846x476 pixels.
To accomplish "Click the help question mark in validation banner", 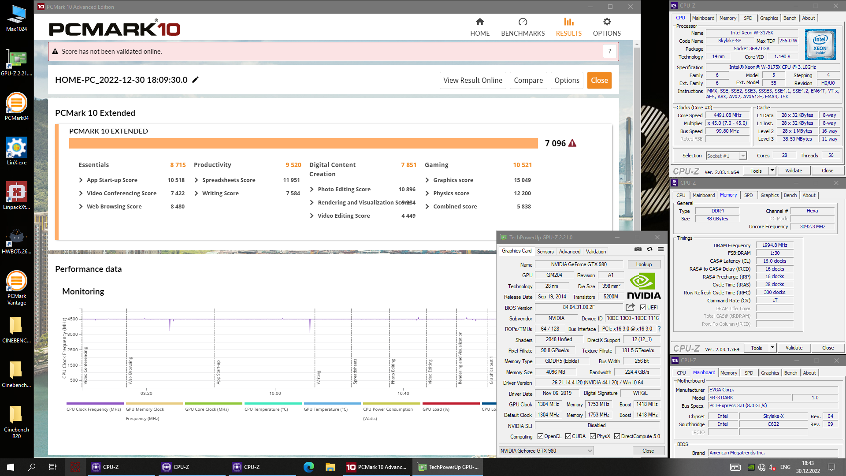I will coord(609,51).
